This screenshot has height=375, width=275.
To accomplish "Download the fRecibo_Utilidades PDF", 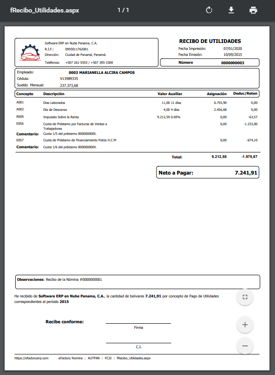I will [x=231, y=10].
